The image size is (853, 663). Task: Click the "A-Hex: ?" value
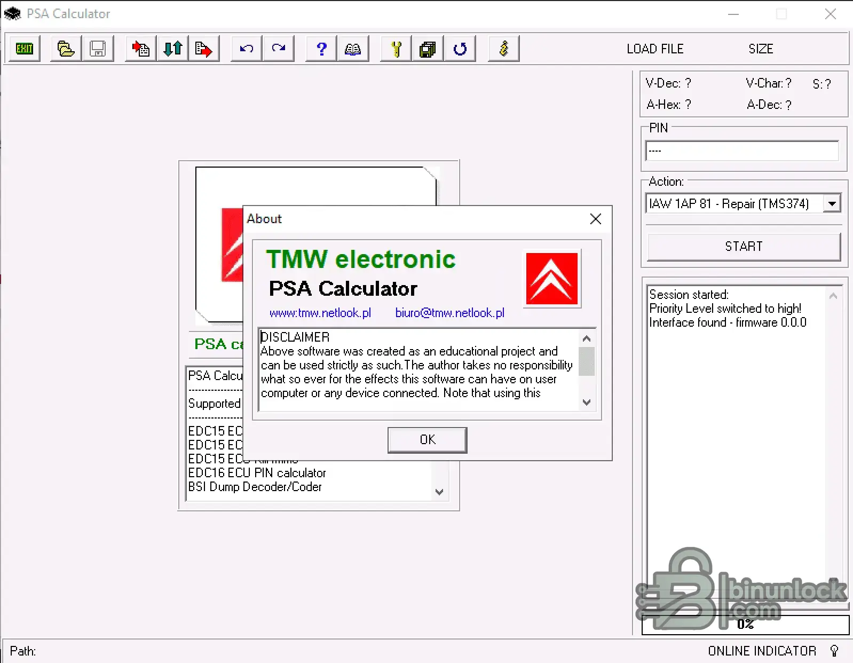click(x=669, y=105)
